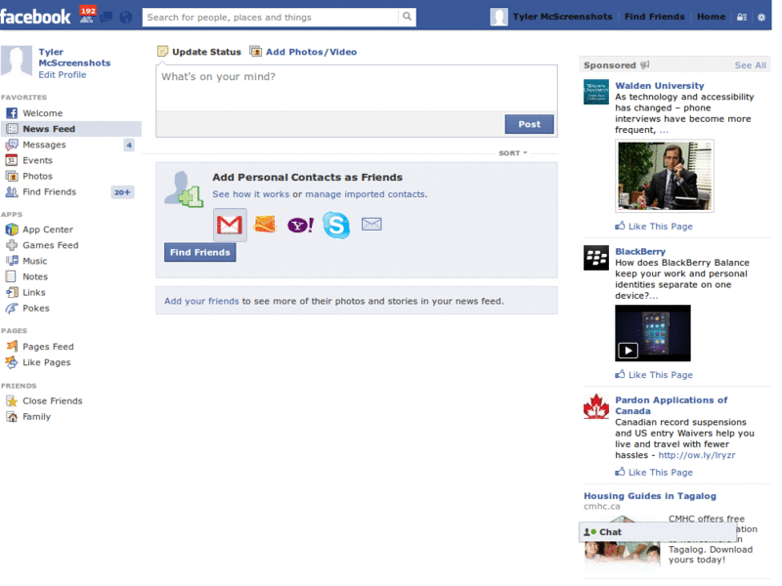The height and width of the screenshot is (586, 782).
Task: Open manage imported contacts link
Action: (x=366, y=194)
